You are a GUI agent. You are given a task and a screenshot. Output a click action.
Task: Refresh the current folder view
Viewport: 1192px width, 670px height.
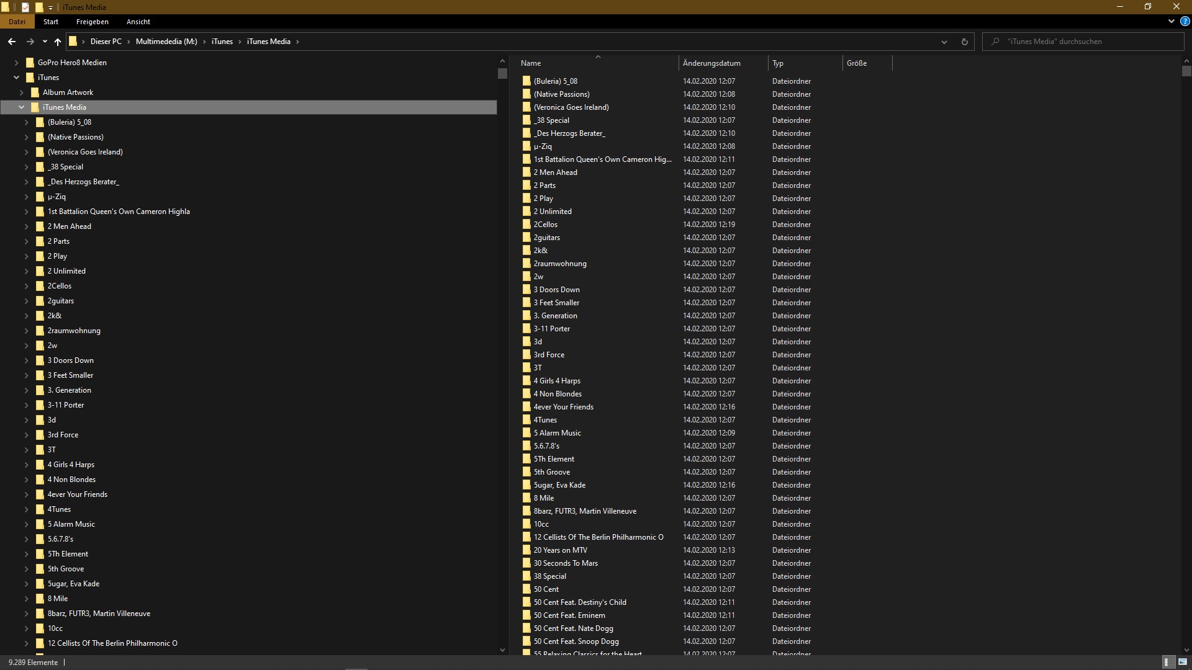coord(964,42)
